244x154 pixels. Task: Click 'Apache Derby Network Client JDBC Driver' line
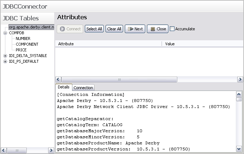click(143, 107)
